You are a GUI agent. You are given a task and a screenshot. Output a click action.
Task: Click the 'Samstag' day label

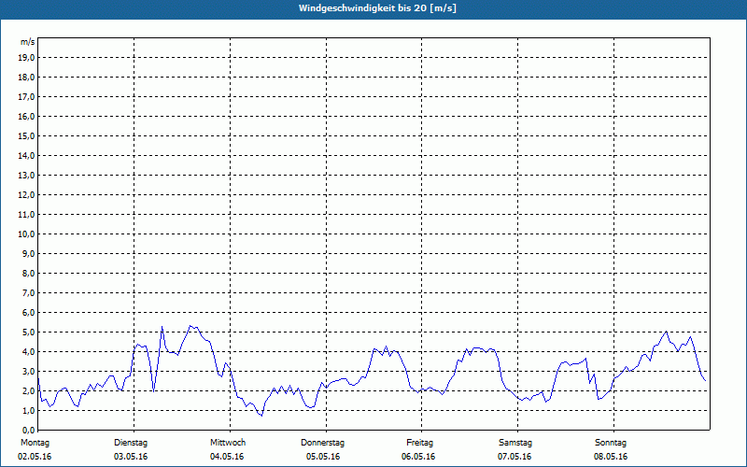pyautogui.click(x=515, y=443)
